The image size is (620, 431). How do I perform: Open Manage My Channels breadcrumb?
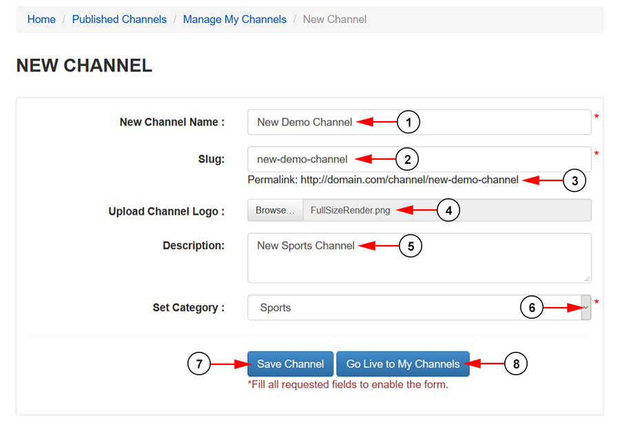click(x=234, y=19)
